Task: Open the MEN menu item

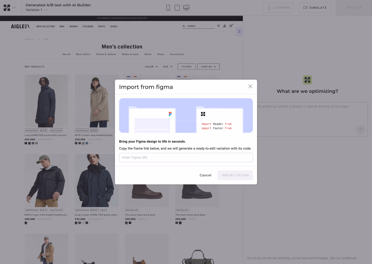Action: click(x=62, y=27)
